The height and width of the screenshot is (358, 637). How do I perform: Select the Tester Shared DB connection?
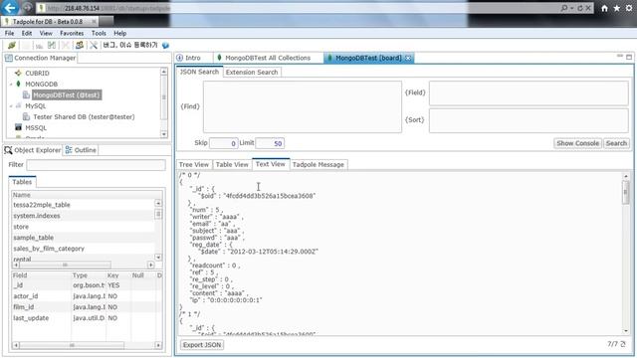click(84, 116)
